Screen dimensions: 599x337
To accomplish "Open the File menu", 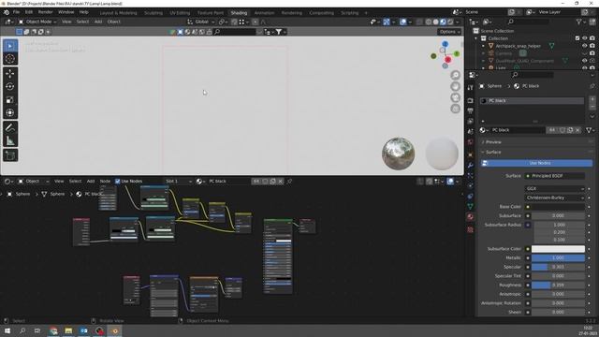I will pyautogui.click(x=16, y=12).
